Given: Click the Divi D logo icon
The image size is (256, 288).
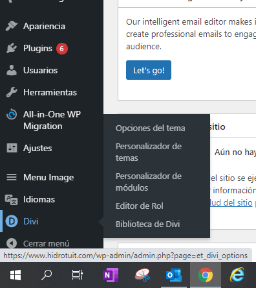Looking at the screenshot, I should click(x=12, y=221).
